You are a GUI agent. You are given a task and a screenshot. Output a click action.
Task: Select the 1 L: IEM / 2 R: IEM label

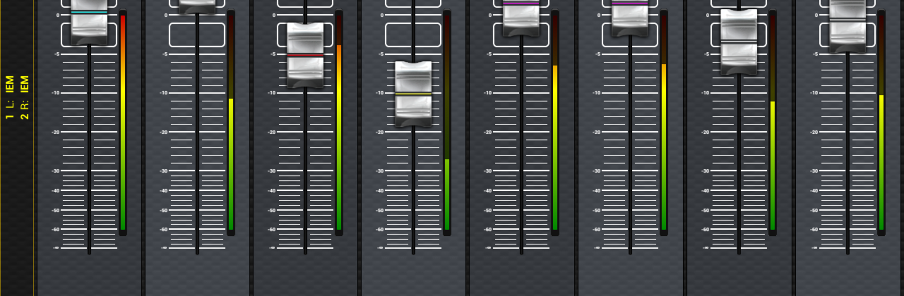tap(17, 97)
